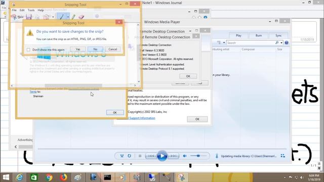Click the horizontal scrollbar in Snipping Tool
The width and height of the screenshot is (324, 182).
(x=73, y=85)
